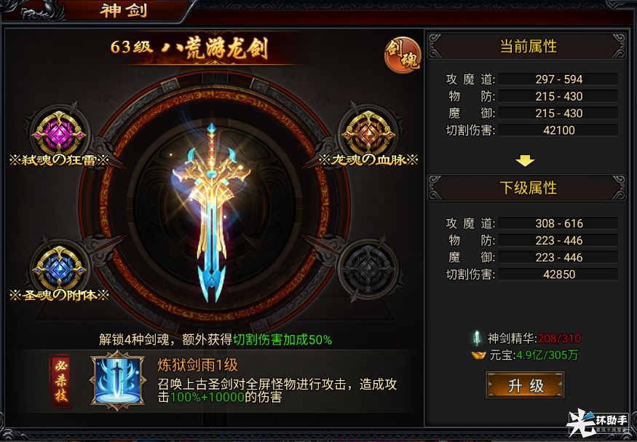This screenshot has height=442, width=637.
Task: Select the 神剑 tab title
Action: [x=124, y=11]
